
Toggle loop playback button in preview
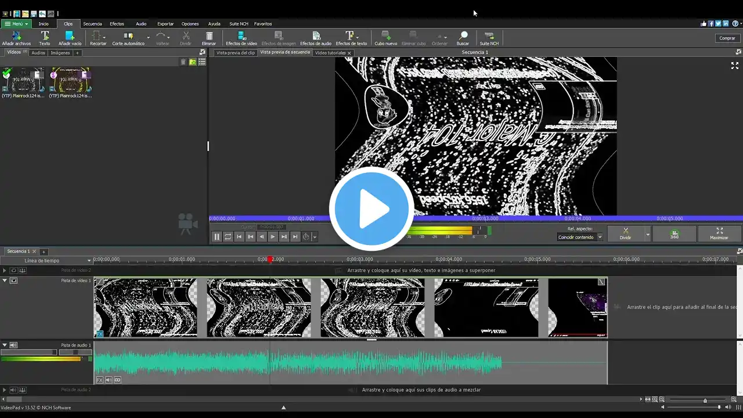(228, 236)
